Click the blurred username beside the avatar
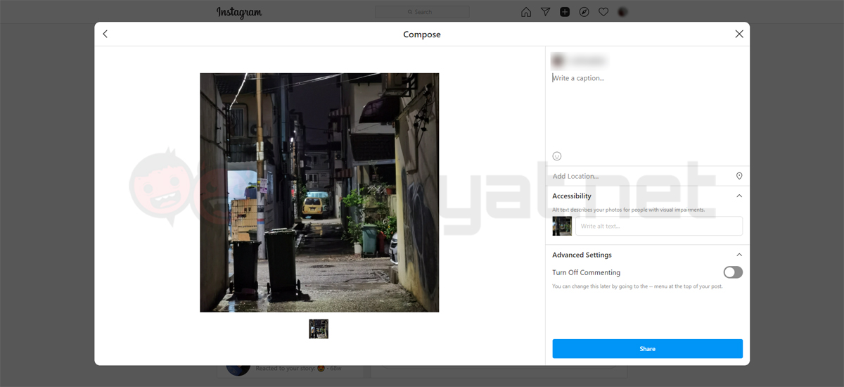This screenshot has height=387, width=844. coord(587,61)
